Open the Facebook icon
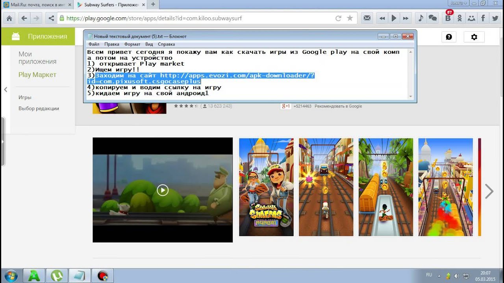 pos(483,18)
